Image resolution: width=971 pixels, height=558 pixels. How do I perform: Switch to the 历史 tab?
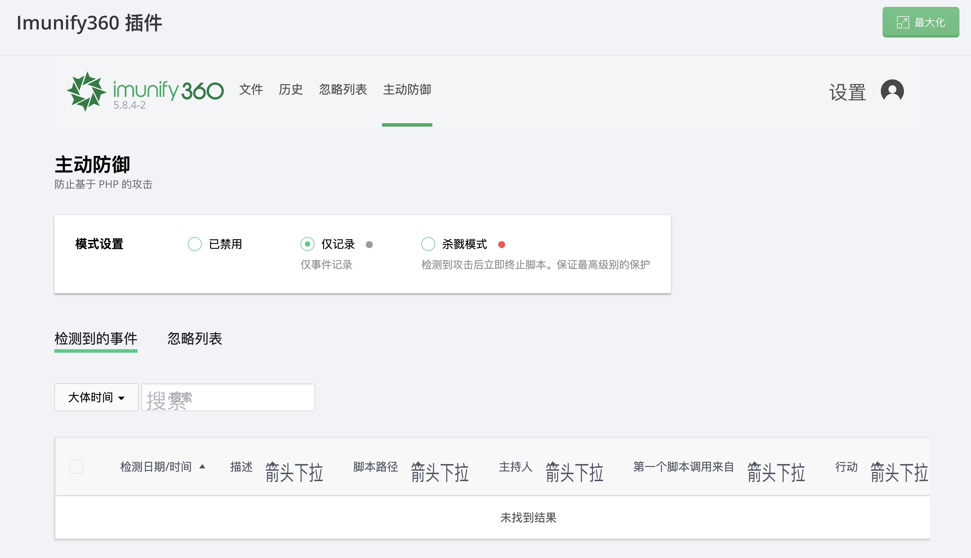[291, 90]
